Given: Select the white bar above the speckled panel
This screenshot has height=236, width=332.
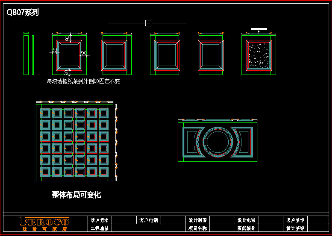Looking at the screenshot, I should pos(259,29).
